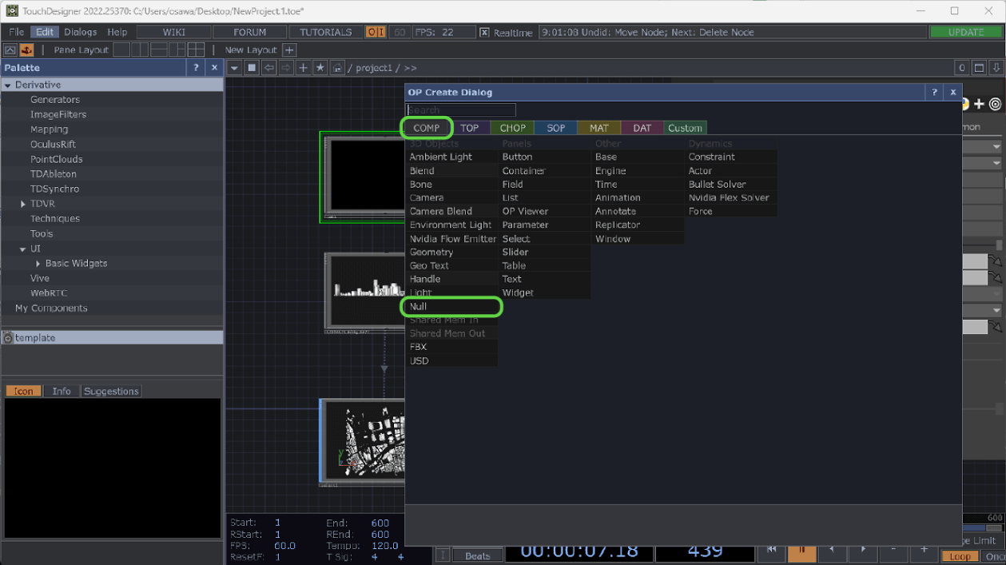Click the target circle icon in parameter panel
The height and width of the screenshot is (565, 1006).
(x=995, y=104)
